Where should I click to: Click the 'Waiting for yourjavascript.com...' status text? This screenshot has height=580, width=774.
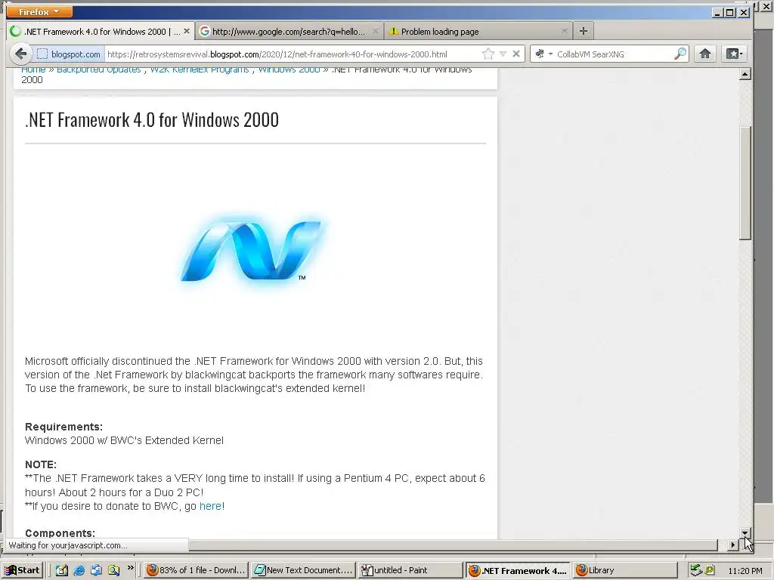(68, 545)
